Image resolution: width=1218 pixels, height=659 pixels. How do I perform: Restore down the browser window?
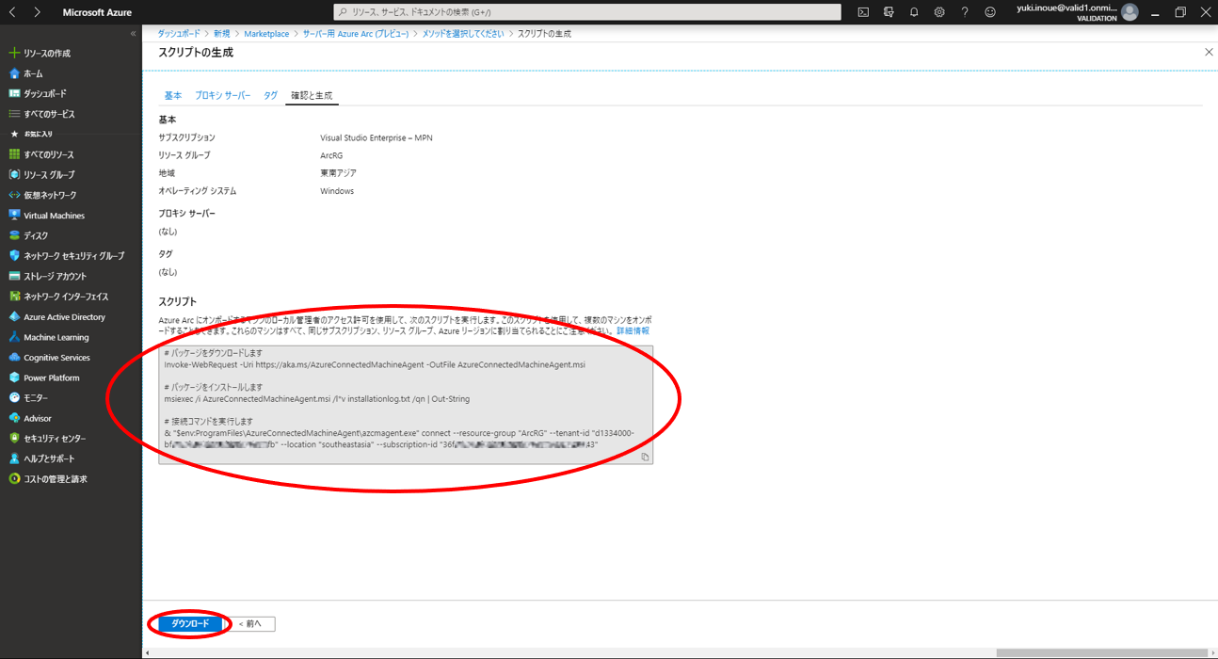tap(1180, 12)
